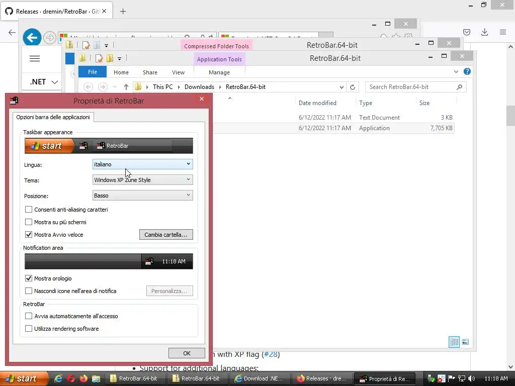Click RetroBar icon in the Notification area preview

click(149, 261)
